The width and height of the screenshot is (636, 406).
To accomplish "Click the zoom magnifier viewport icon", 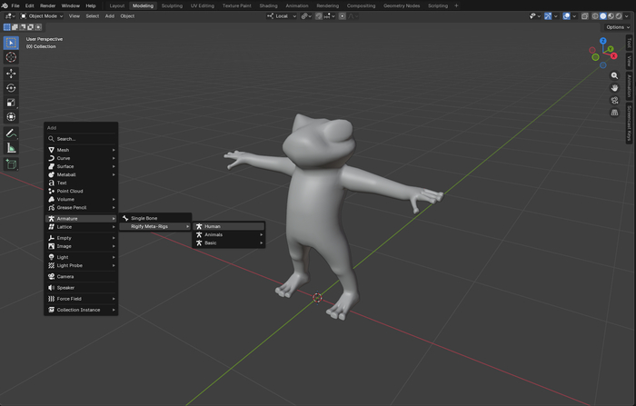I will click(615, 76).
